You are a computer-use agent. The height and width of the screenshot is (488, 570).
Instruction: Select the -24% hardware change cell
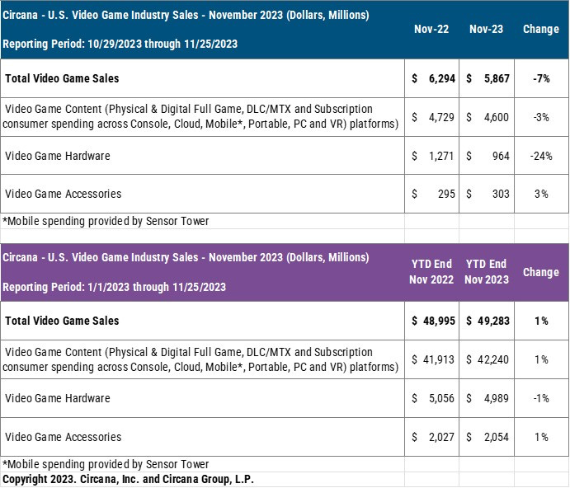540,156
